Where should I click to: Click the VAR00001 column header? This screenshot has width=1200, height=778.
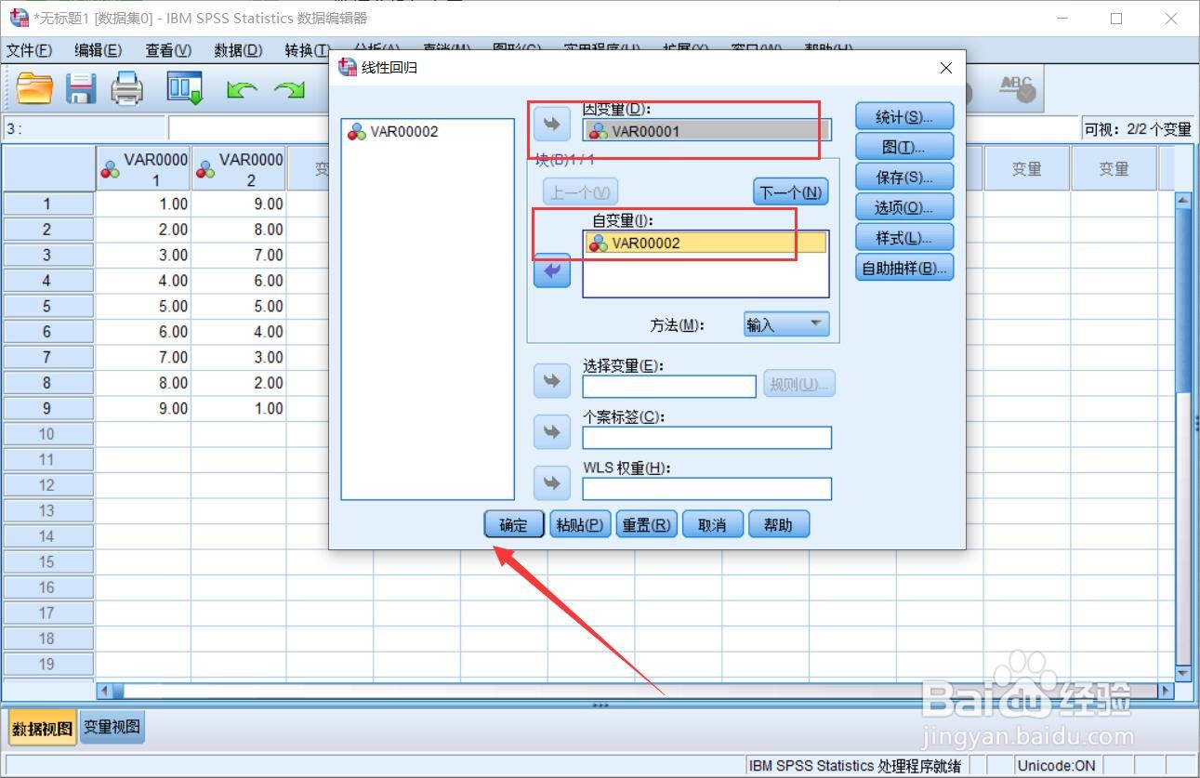tap(143, 169)
